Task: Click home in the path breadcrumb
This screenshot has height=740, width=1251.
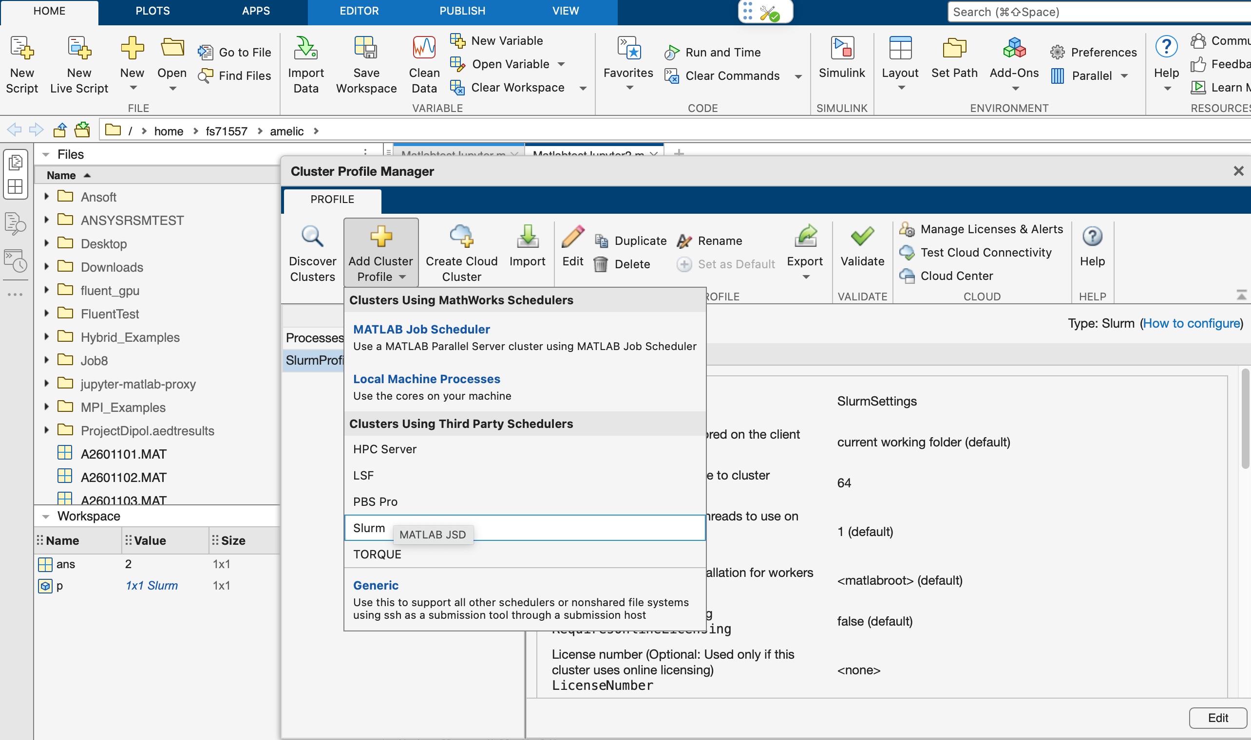Action: tap(169, 131)
